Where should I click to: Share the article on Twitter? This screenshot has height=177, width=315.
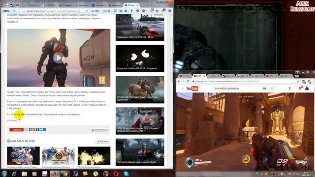41,130
